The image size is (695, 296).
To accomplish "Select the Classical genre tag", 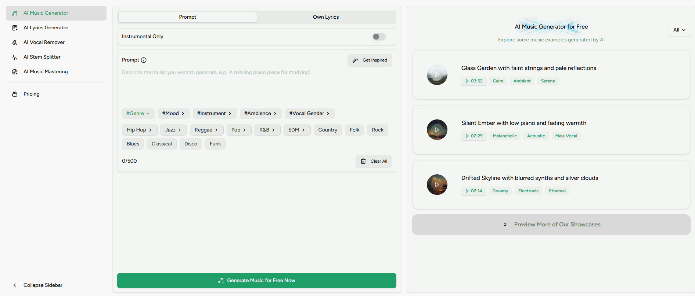I will (162, 144).
